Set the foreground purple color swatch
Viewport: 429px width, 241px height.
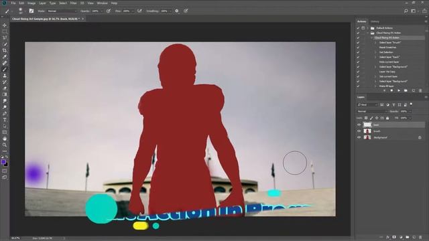coord(3,162)
